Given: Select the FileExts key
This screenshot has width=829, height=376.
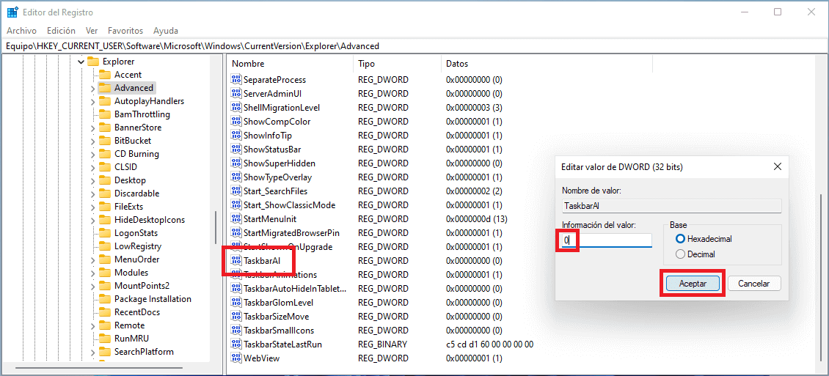Looking at the screenshot, I should [x=128, y=207].
